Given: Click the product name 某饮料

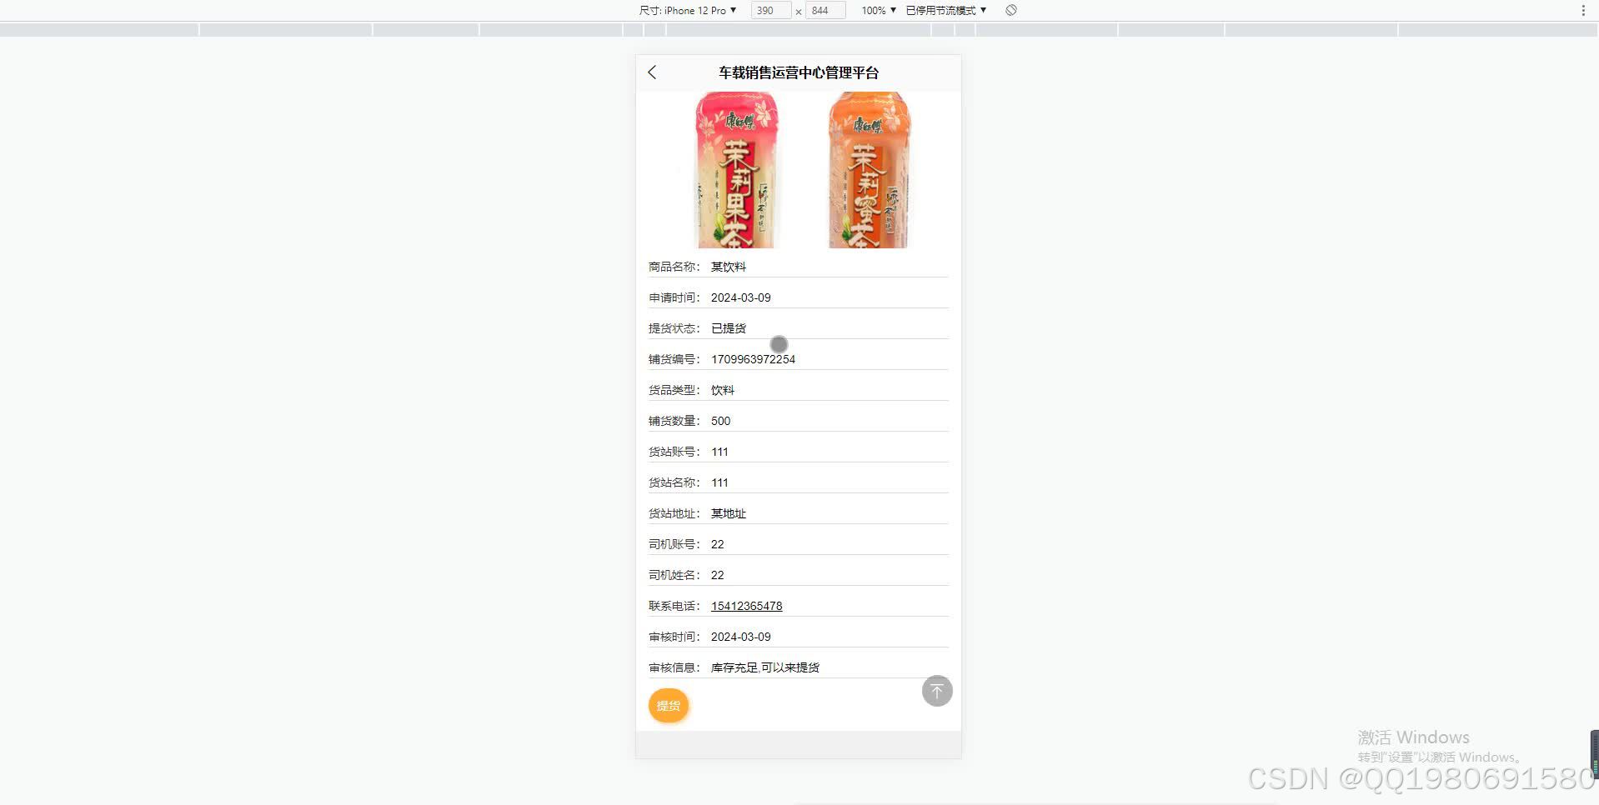Looking at the screenshot, I should (x=729, y=267).
